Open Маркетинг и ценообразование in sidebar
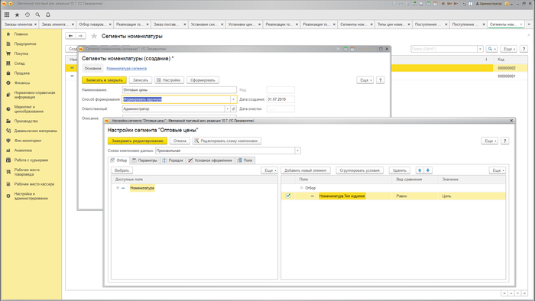Viewport: 535px width, 301px height. [29, 109]
